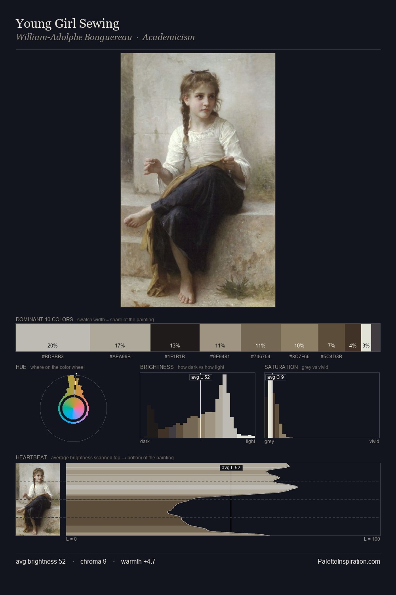The height and width of the screenshot is (595, 396).
Task: Click the "grey" axis label under the Saturation chart
Action: (x=269, y=441)
